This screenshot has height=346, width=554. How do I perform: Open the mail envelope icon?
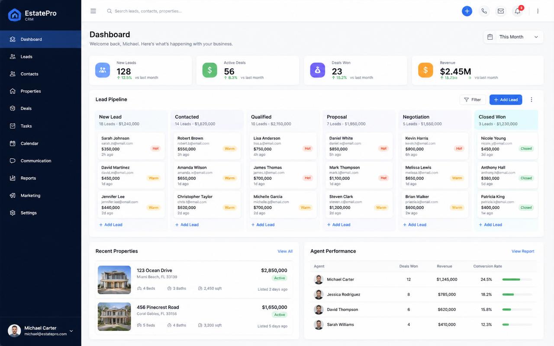pyautogui.click(x=501, y=11)
